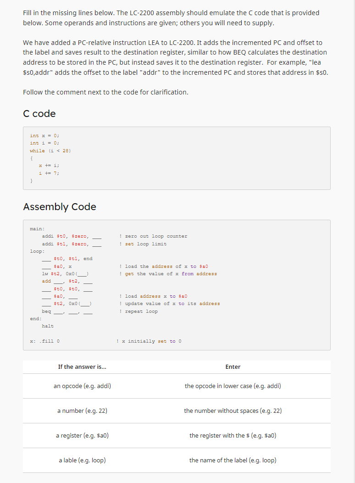Click the '$t0, $t1, end' line
The height and width of the screenshot is (483, 355).
pos(67,259)
